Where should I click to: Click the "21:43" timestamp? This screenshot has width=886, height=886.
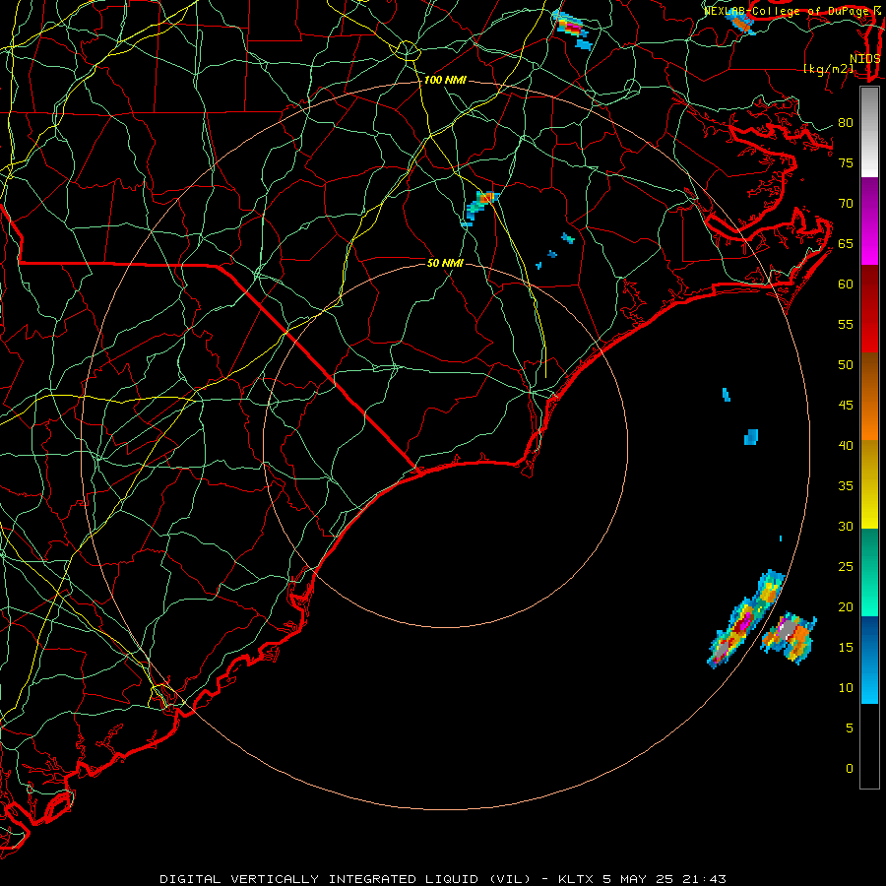coord(706,879)
